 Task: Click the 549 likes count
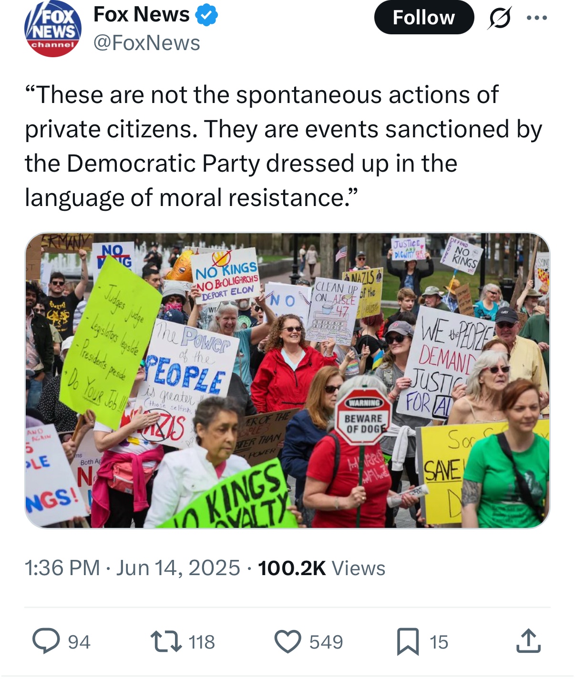click(x=326, y=642)
